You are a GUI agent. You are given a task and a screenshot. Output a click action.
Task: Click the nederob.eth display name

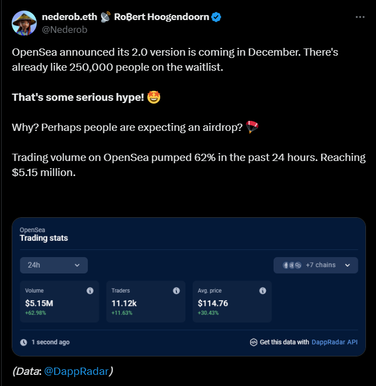pyautogui.click(x=70, y=17)
